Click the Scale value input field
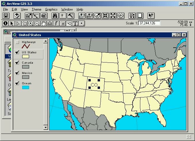The height and width of the screenshot is (141, 195). [x=149, y=23]
